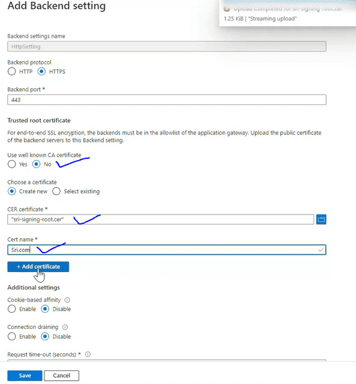Viewport: 356px width, 384px height.
Task: Click the upload completed notification status icon
Action: 227,9
